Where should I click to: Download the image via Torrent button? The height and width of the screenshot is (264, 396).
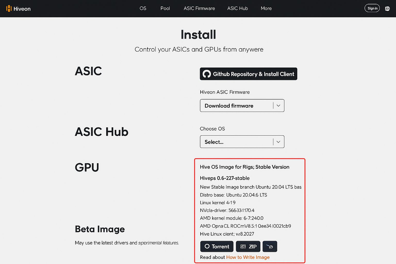click(x=217, y=246)
